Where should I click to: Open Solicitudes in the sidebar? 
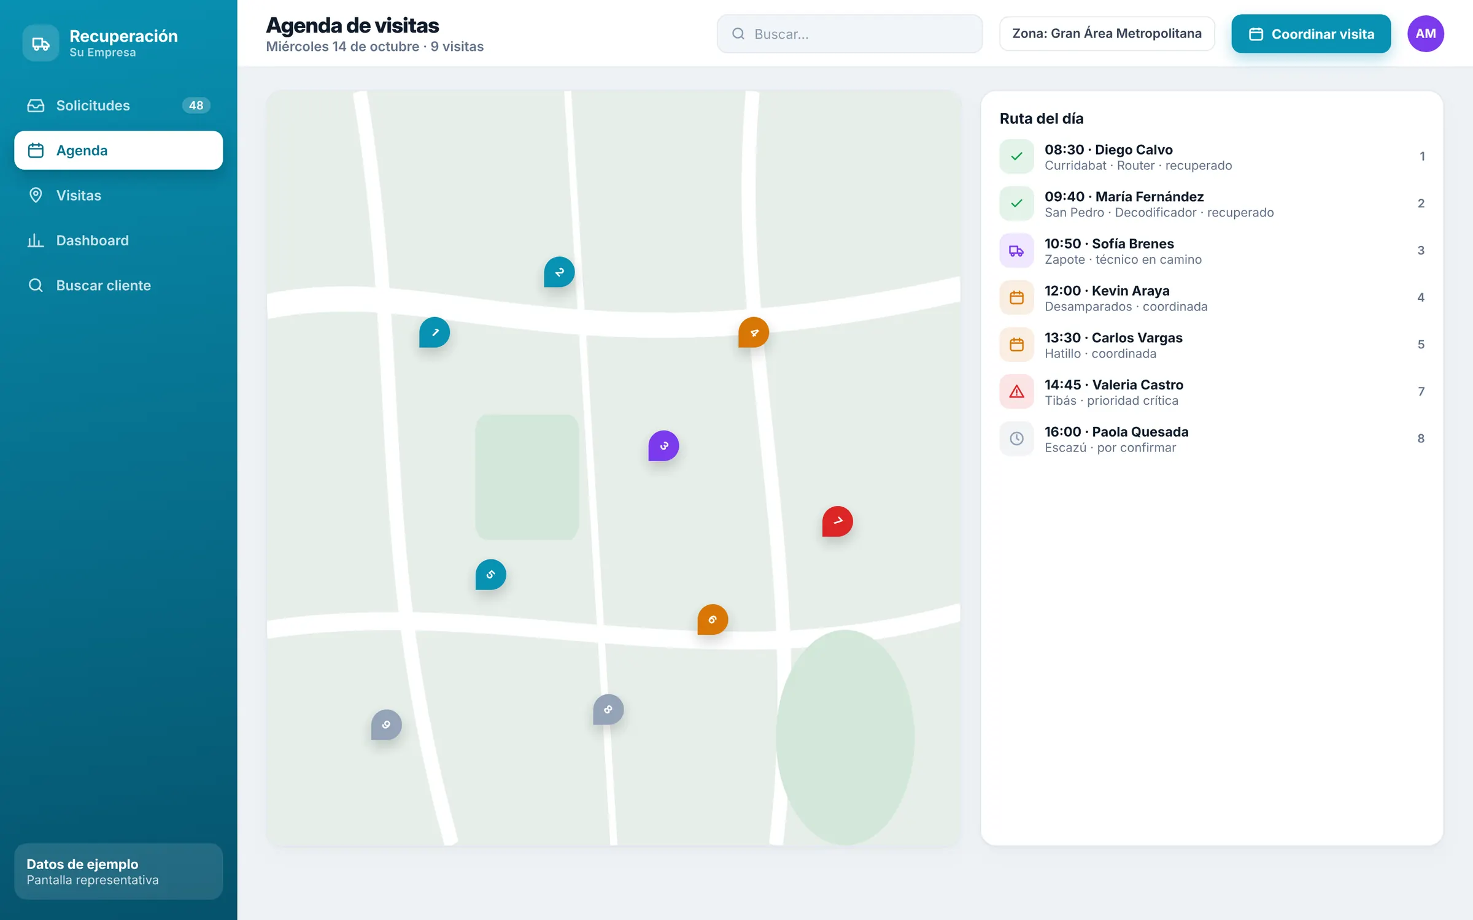click(118, 105)
